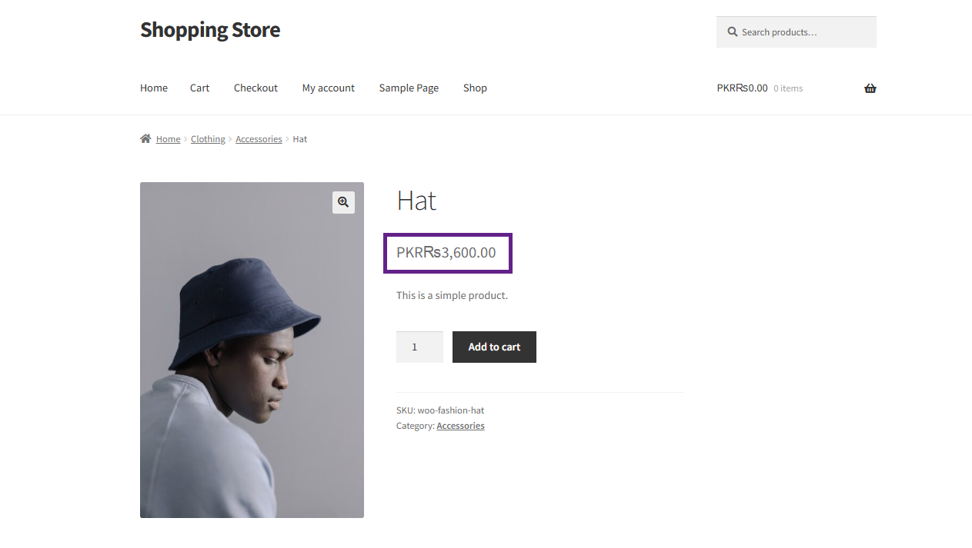Click the Home breadcrumb link

pos(168,139)
